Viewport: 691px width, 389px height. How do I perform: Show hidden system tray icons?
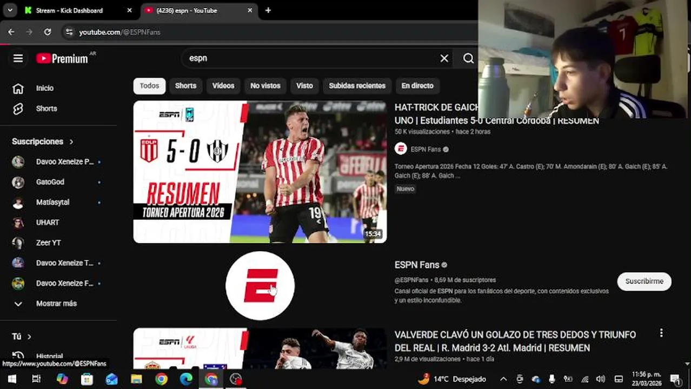click(503, 379)
